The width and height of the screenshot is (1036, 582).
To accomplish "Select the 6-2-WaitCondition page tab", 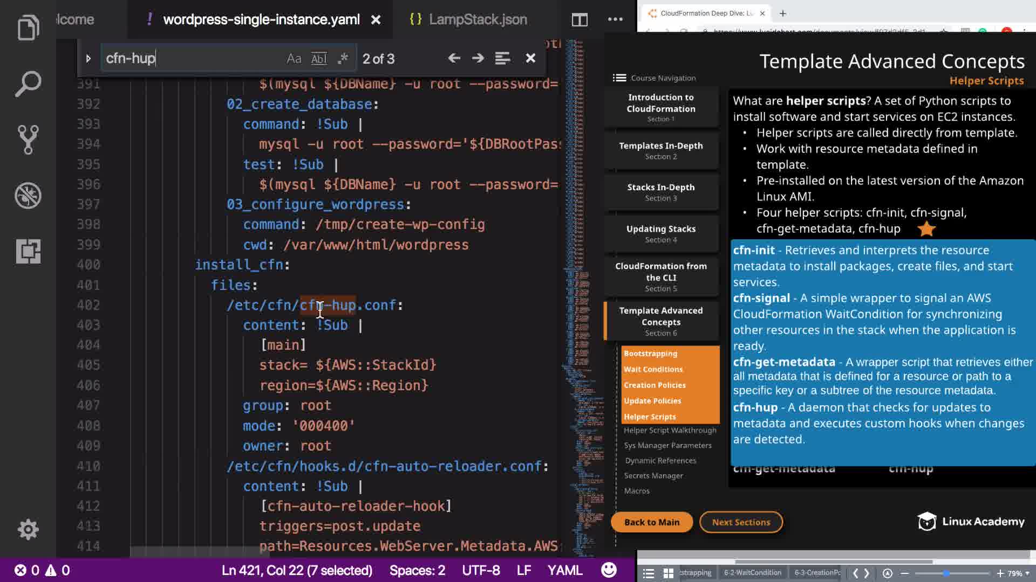I will pos(752,573).
